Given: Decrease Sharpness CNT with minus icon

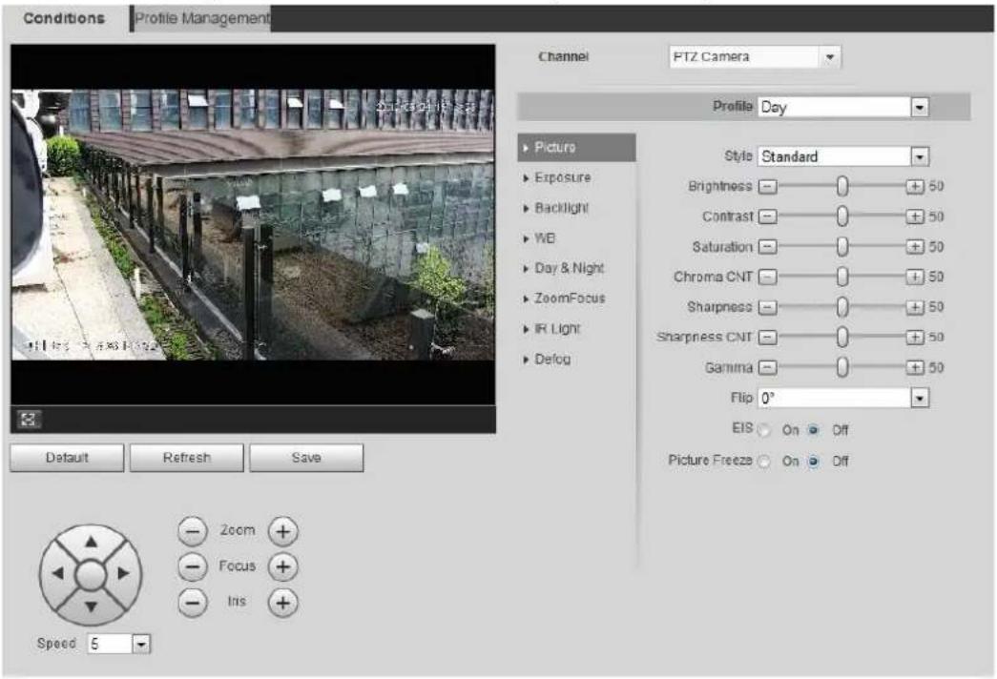Looking at the screenshot, I should 768,337.
